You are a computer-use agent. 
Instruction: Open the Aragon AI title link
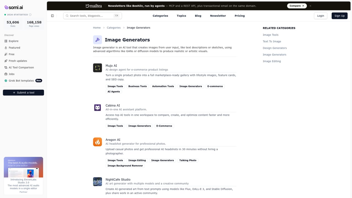(113, 140)
